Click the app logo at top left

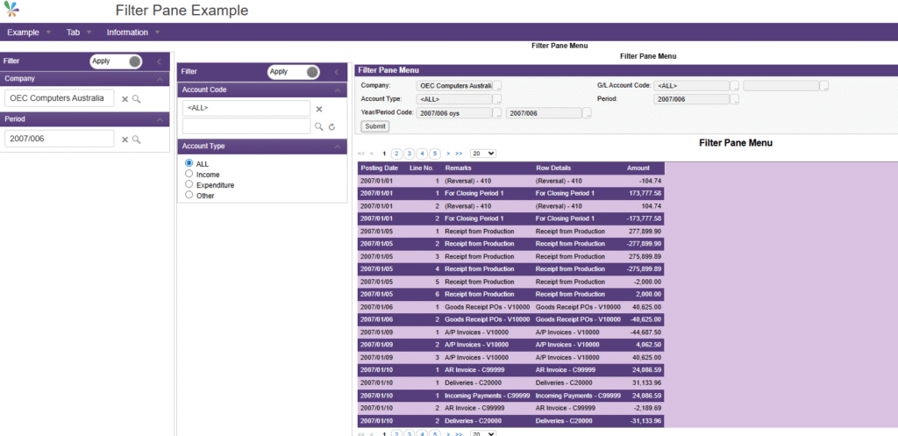tap(11, 10)
